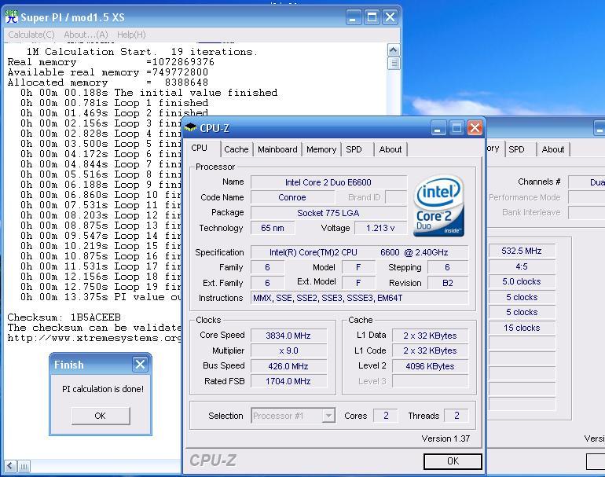Click the Voltage value 1.213 v
Image resolution: width=605 pixels, height=477 pixels.
pyautogui.click(x=380, y=228)
